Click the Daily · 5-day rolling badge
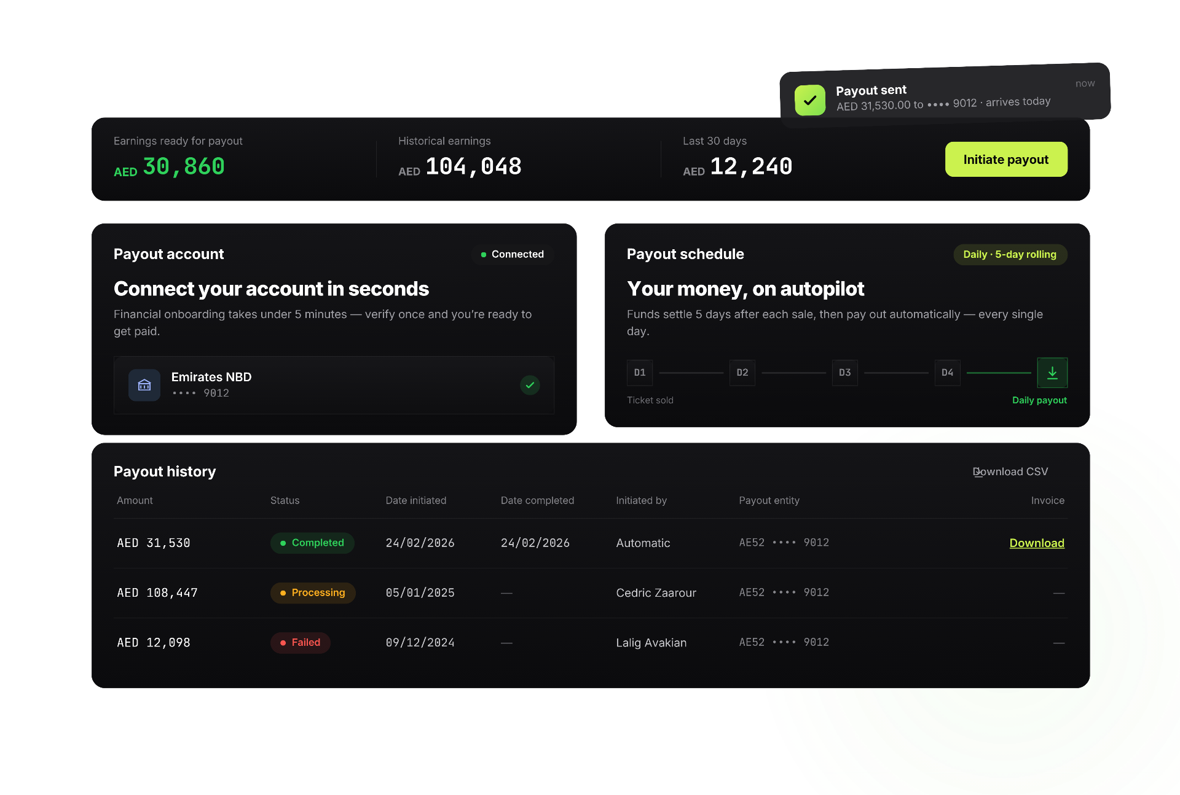This screenshot has width=1180, height=795. 1010,254
